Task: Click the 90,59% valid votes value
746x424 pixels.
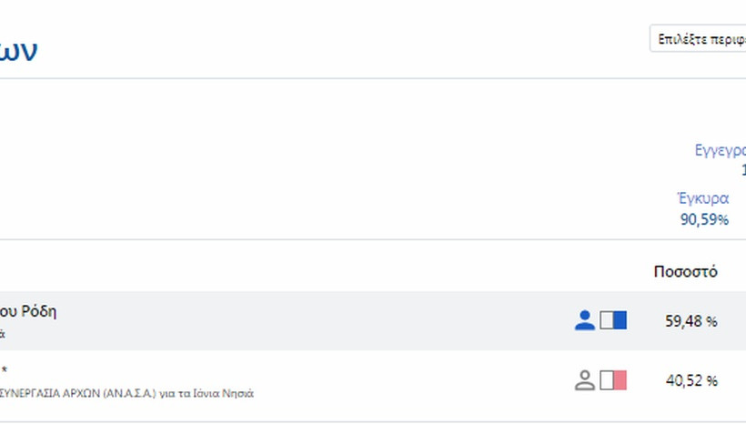Action: (704, 219)
